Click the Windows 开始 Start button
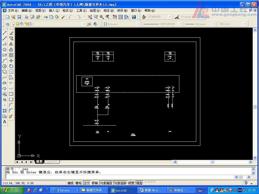 click(x=12, y=190)
